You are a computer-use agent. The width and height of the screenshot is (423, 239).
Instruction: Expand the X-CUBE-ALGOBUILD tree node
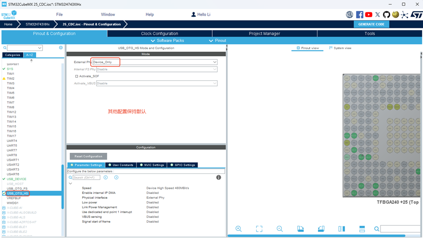(x=4, y=213)
